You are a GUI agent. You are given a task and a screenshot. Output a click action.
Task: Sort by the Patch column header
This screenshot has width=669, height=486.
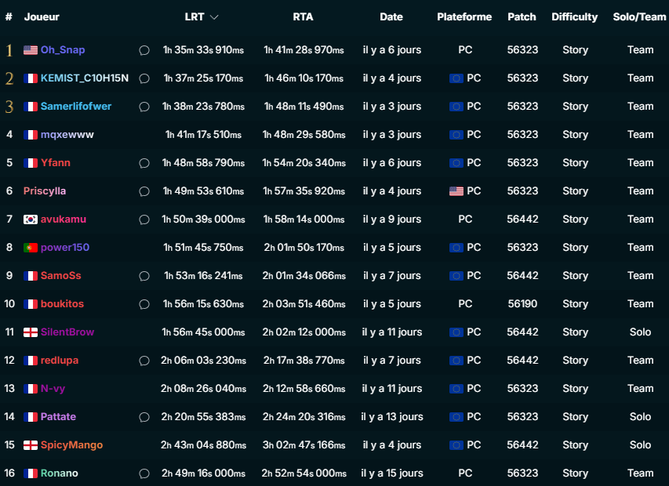(x=522, y=16)
